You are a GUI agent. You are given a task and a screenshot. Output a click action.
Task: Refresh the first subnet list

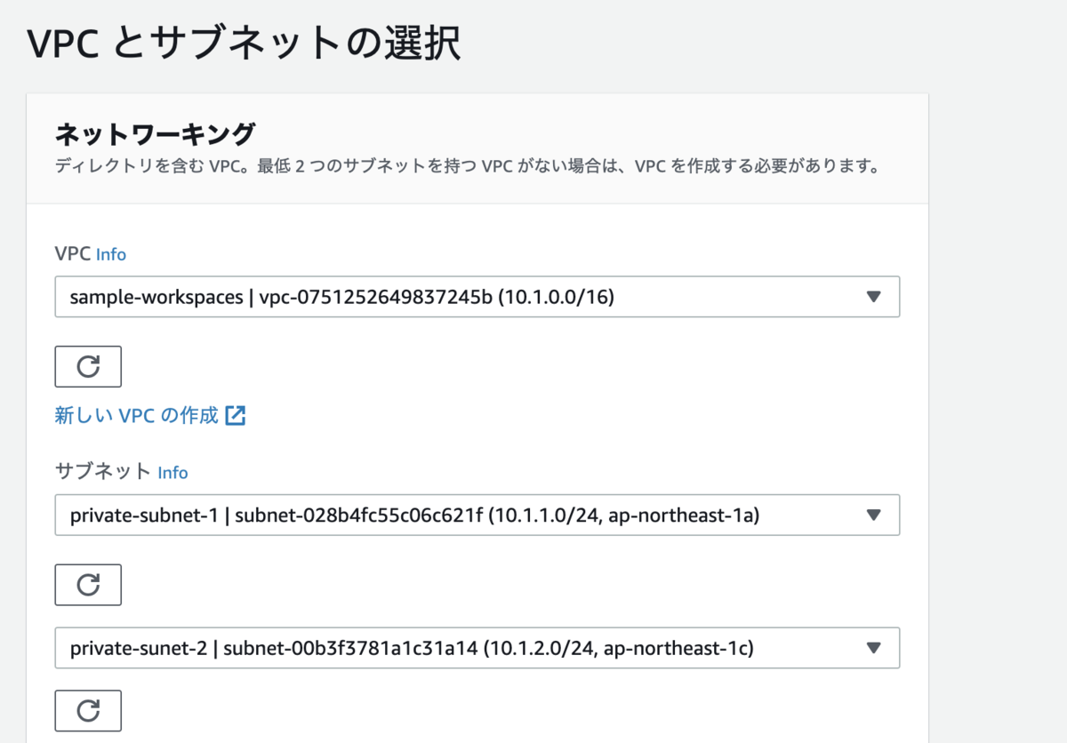[x=87, y=585]
